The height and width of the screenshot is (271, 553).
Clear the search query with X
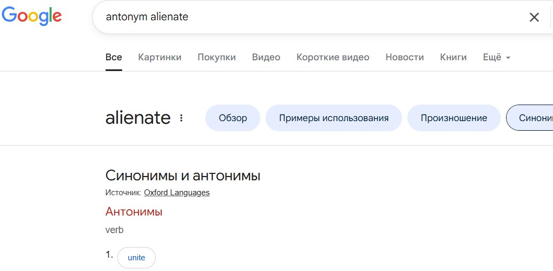coord(534,17)
